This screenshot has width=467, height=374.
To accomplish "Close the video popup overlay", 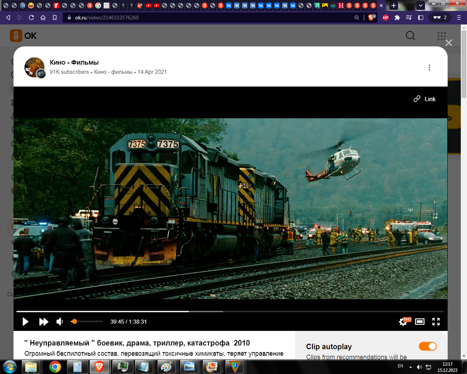I will (448, 43).
